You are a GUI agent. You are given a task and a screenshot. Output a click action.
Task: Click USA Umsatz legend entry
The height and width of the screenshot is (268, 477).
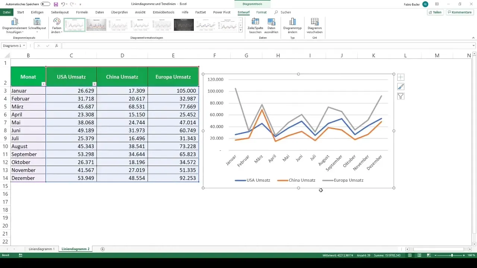pos(253,180)
